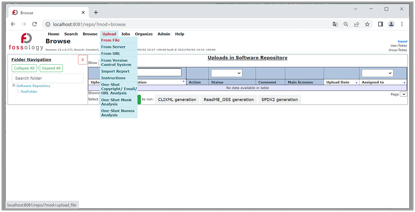Screen dimensions: 415x212
Task: Toggle the browser side panel icon
Action: click(x=380, y=24)
